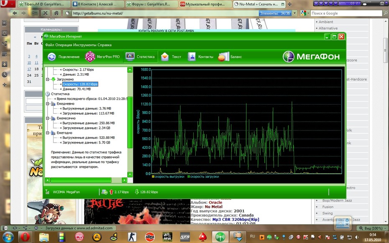
Task: Switch to the Форум GanjaWars browser tab
Action: (151, 4)
